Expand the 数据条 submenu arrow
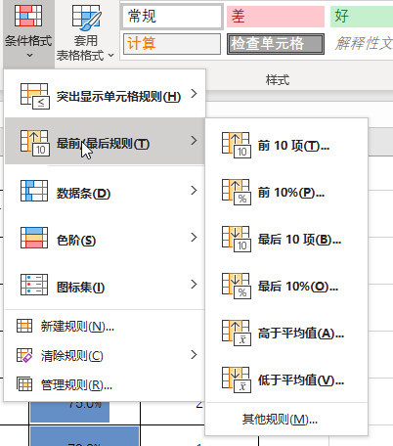 [195, 191]
